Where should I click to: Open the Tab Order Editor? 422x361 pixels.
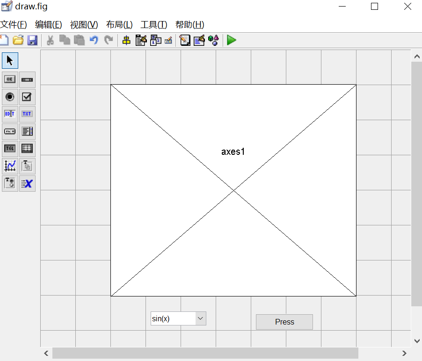[x=155, y=40]
